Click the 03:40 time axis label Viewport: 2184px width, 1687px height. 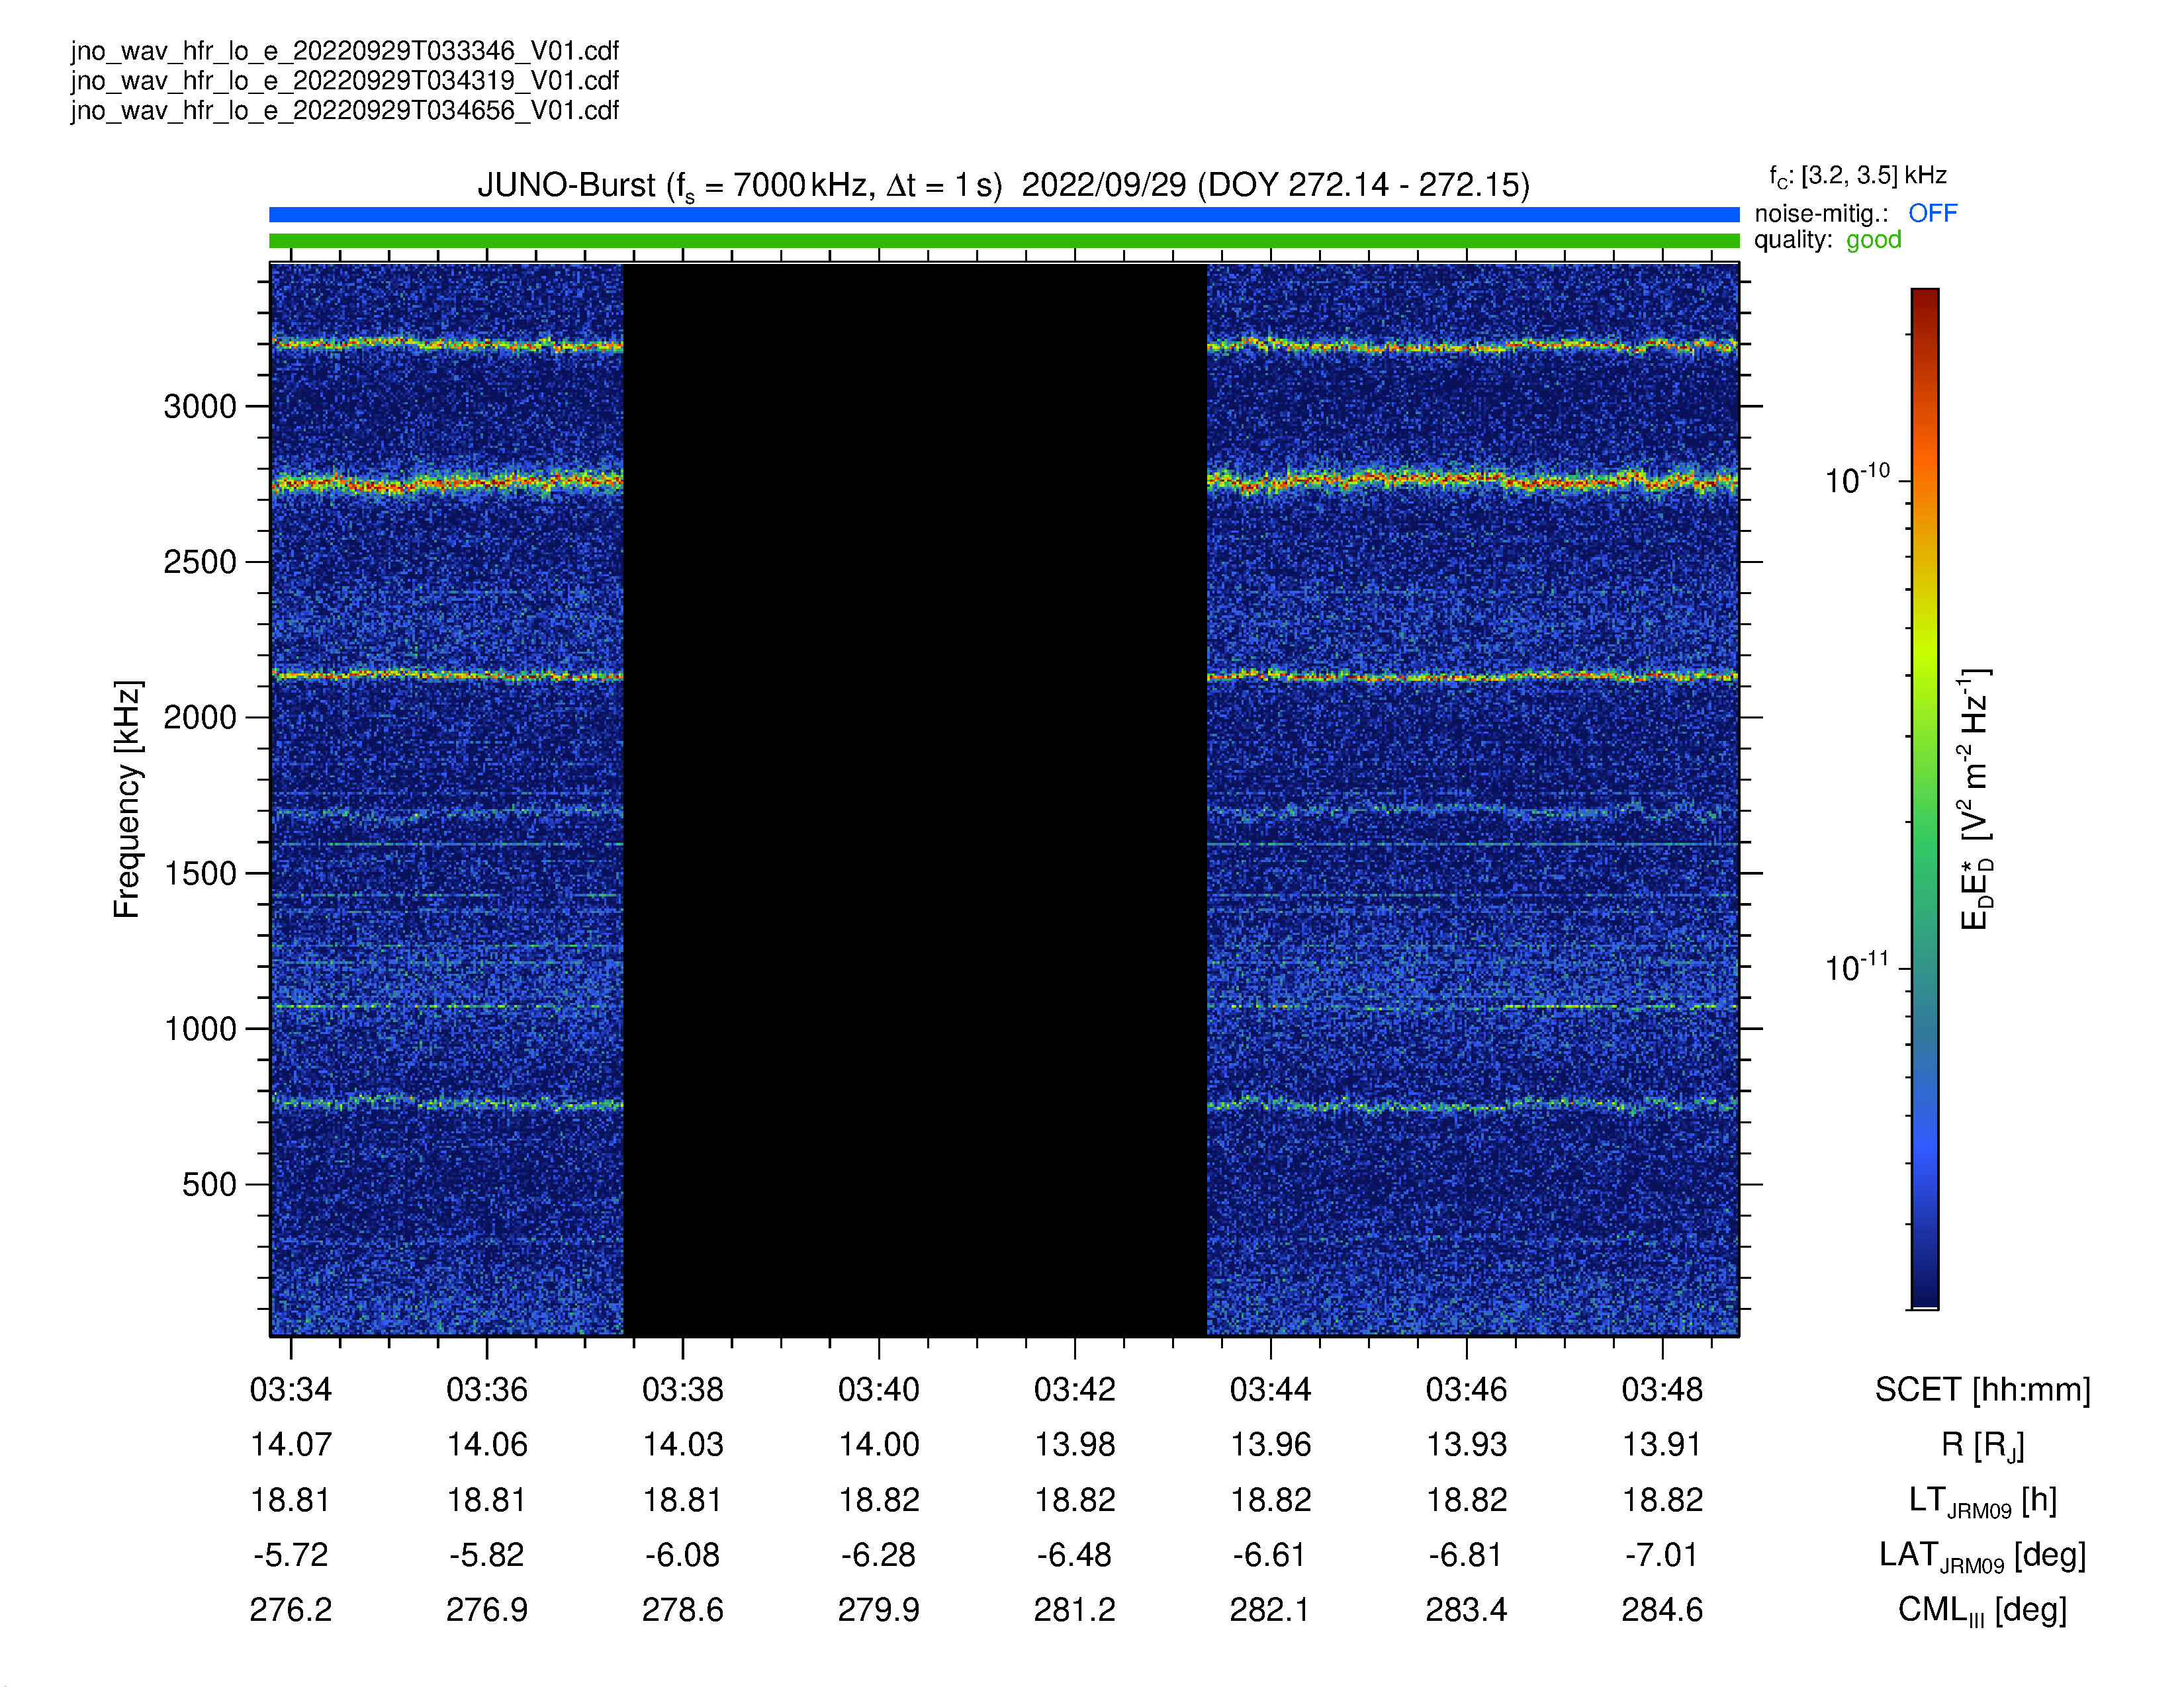(x=879, y=1389)
